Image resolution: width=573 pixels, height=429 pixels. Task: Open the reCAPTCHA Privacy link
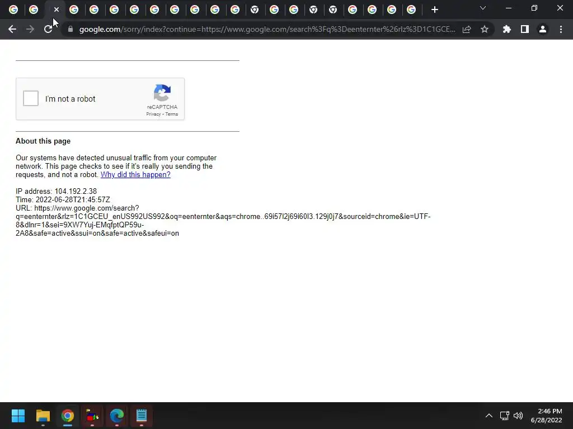(153, 114)
